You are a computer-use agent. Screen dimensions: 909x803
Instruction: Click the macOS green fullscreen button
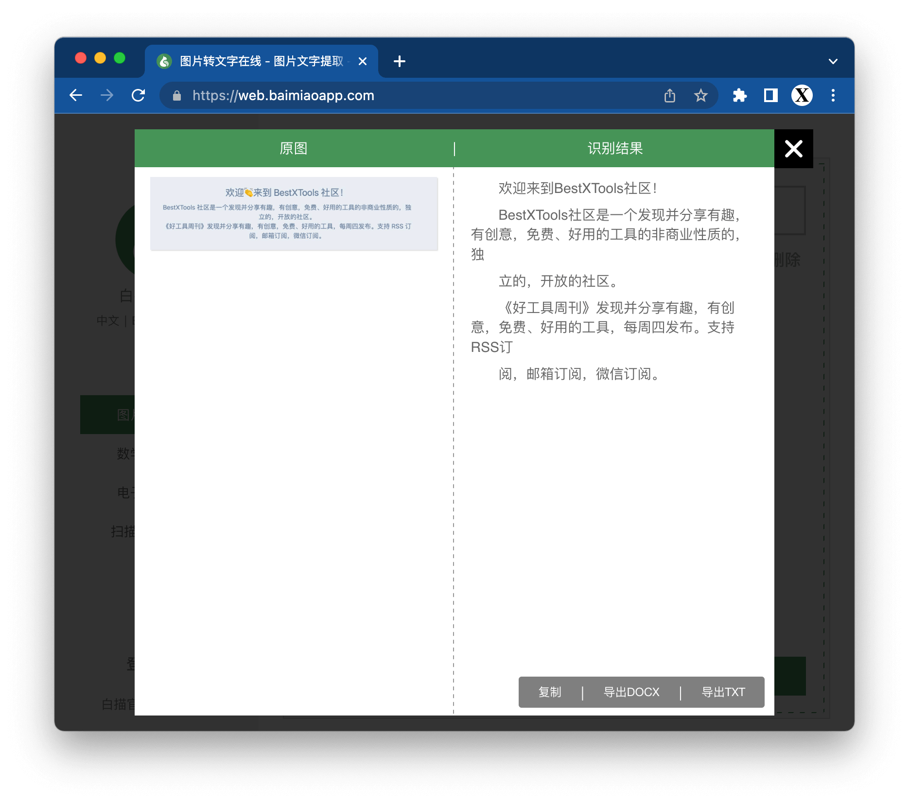pos(120,58)
